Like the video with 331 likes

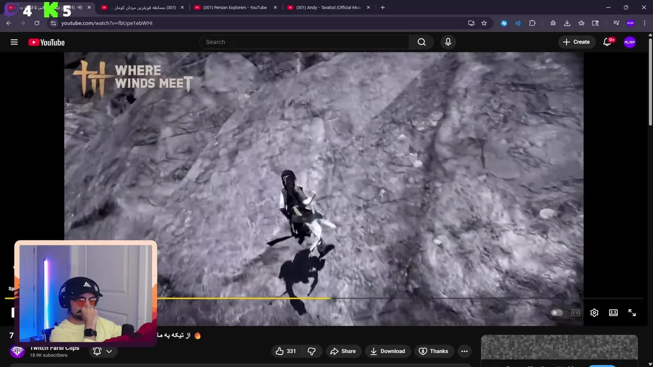point(286,351)
